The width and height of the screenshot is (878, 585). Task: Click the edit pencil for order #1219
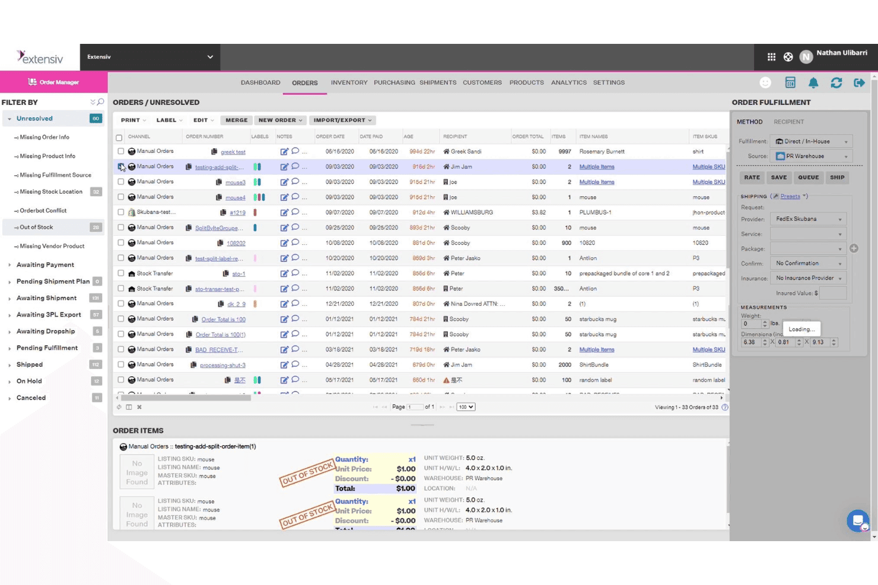284,212
